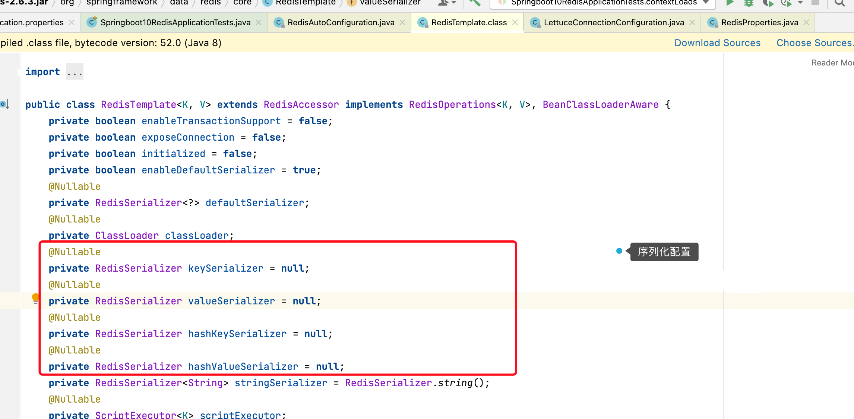854x419 pixels.
Task: Click the intention lightbulb beside valueSerializer
Action: point(35,298)
